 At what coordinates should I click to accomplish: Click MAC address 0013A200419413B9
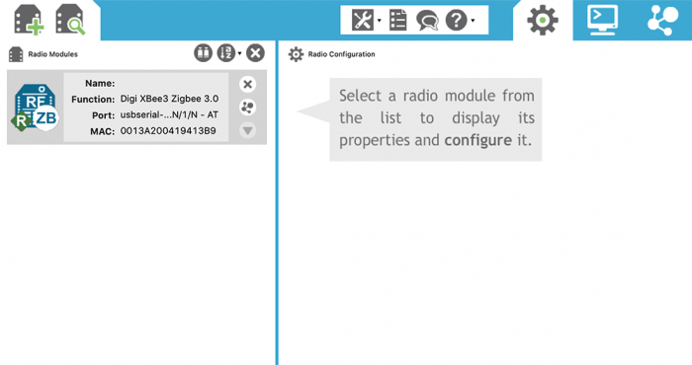pyautogui.click(x=168, y=131)
